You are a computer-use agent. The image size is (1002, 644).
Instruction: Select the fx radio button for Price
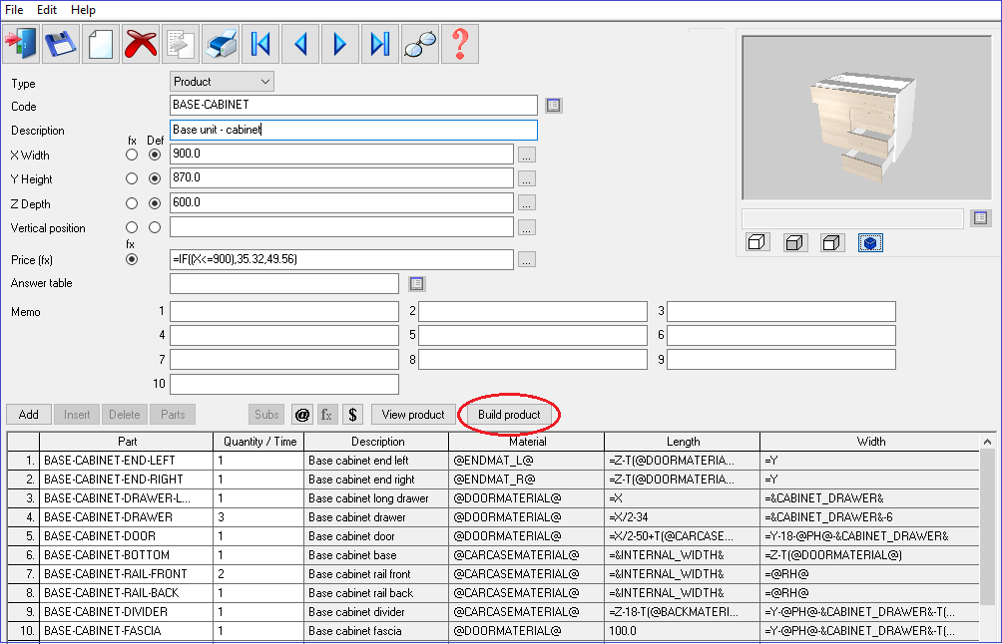click(132, 259)
